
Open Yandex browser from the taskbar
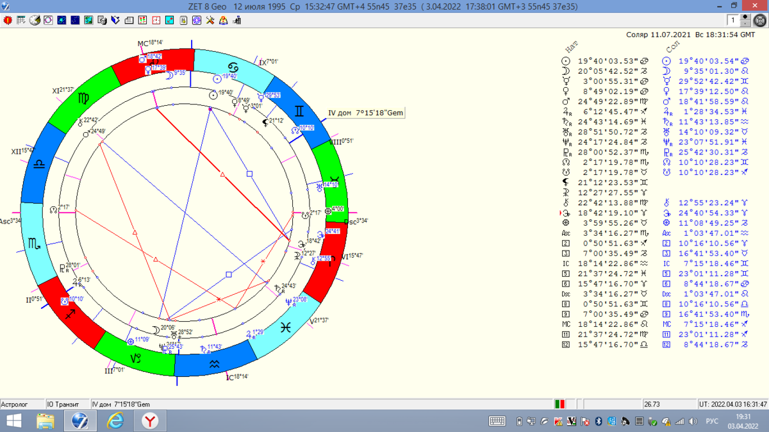click(151, 421)
